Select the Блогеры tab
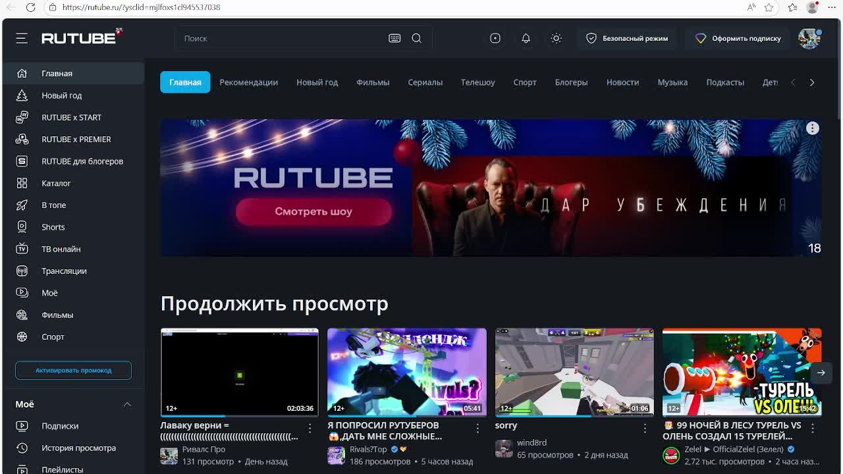This screenshot has height=474, width=843. coord(571,82)
